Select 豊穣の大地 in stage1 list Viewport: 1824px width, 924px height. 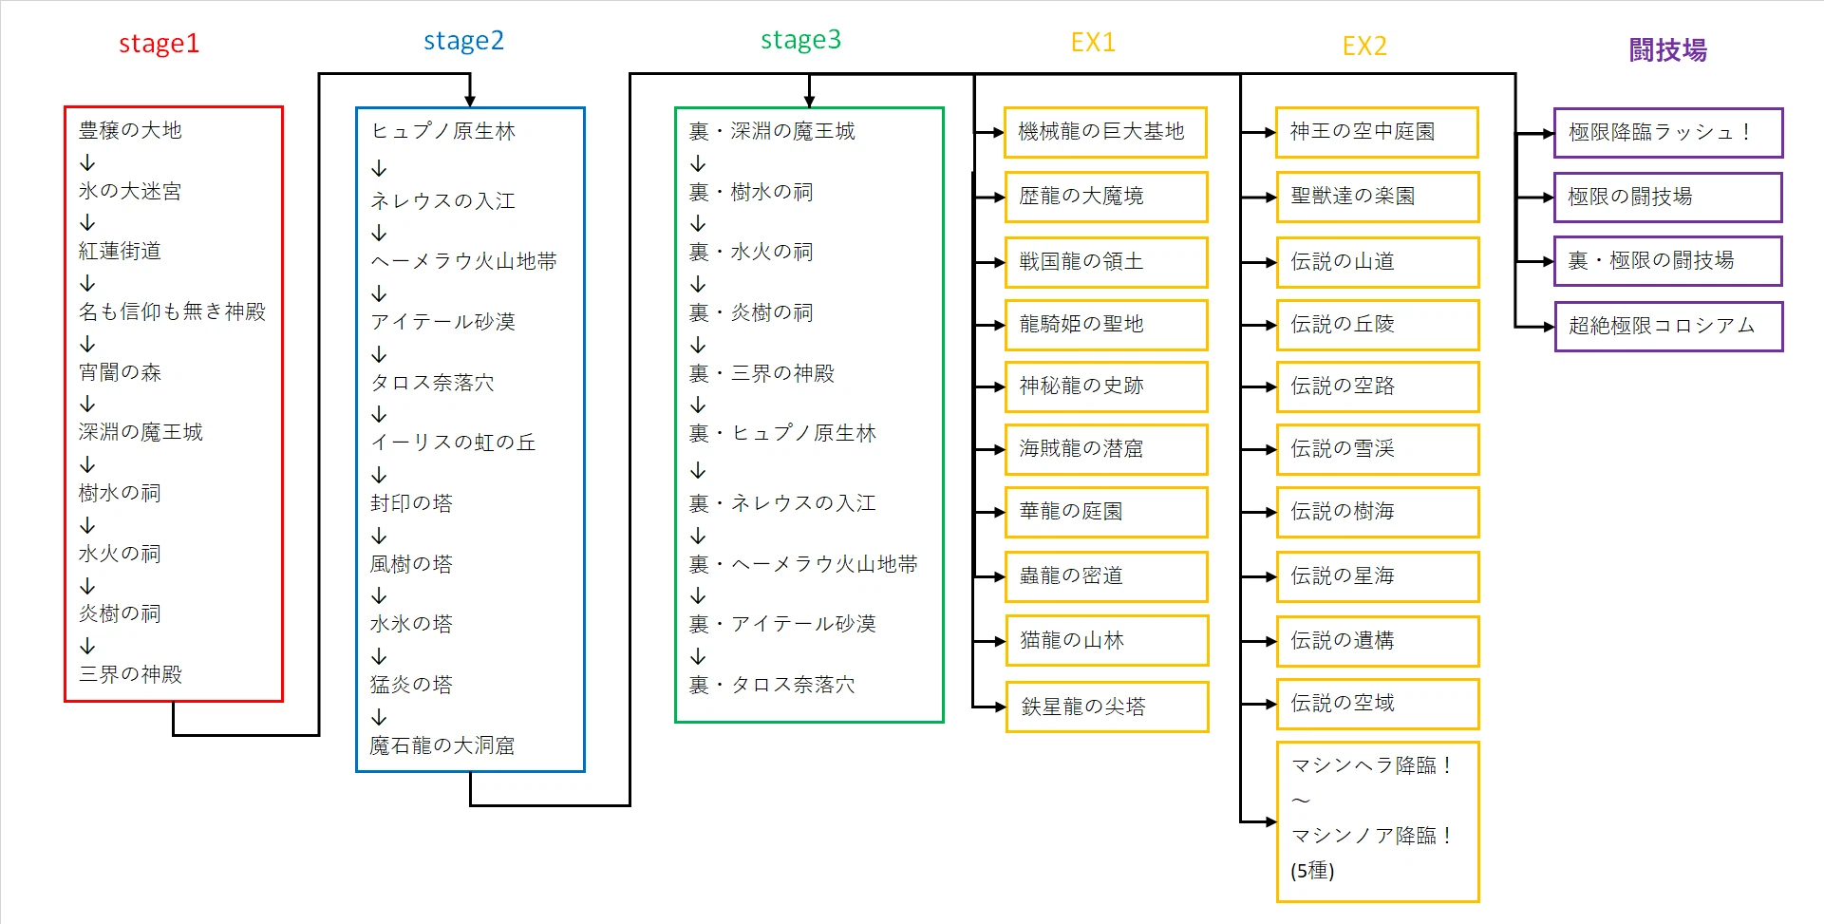click(130, 130)
